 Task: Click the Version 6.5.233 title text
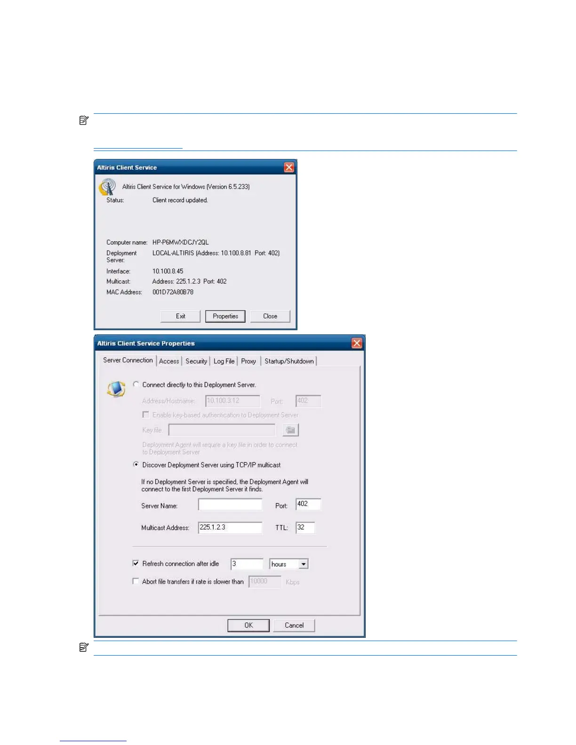point(186,187)
